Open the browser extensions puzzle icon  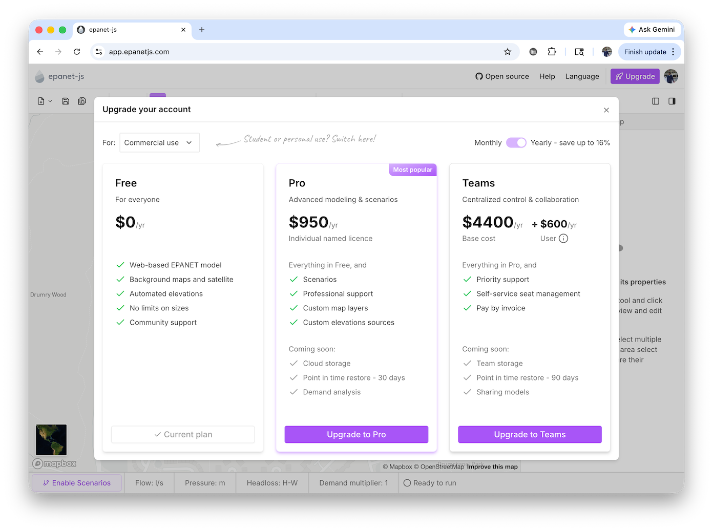pos(552,52)
